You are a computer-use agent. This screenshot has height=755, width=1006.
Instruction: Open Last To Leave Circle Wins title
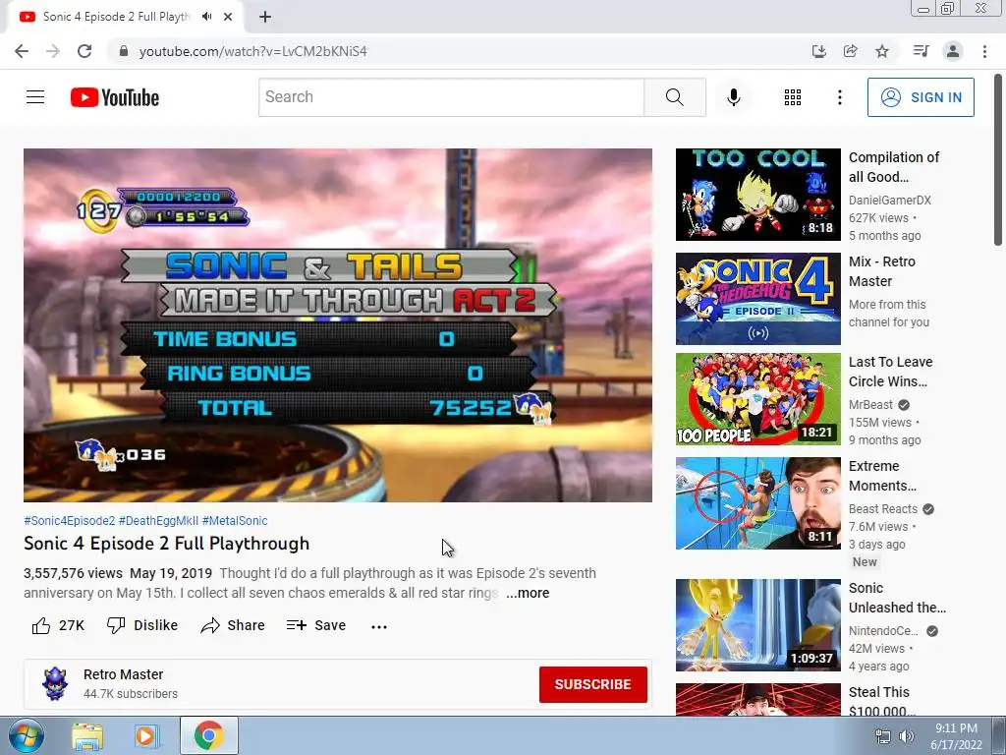pos(890,372)
